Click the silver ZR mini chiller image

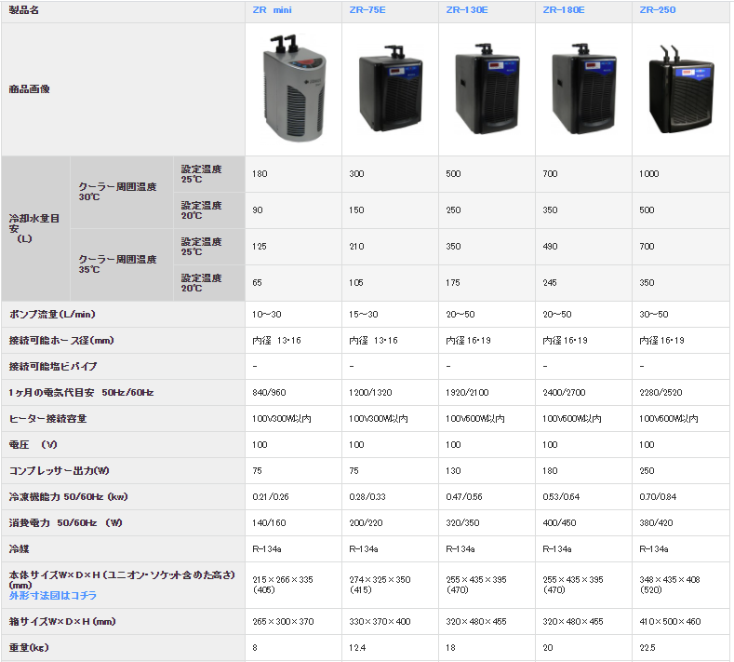292,89
